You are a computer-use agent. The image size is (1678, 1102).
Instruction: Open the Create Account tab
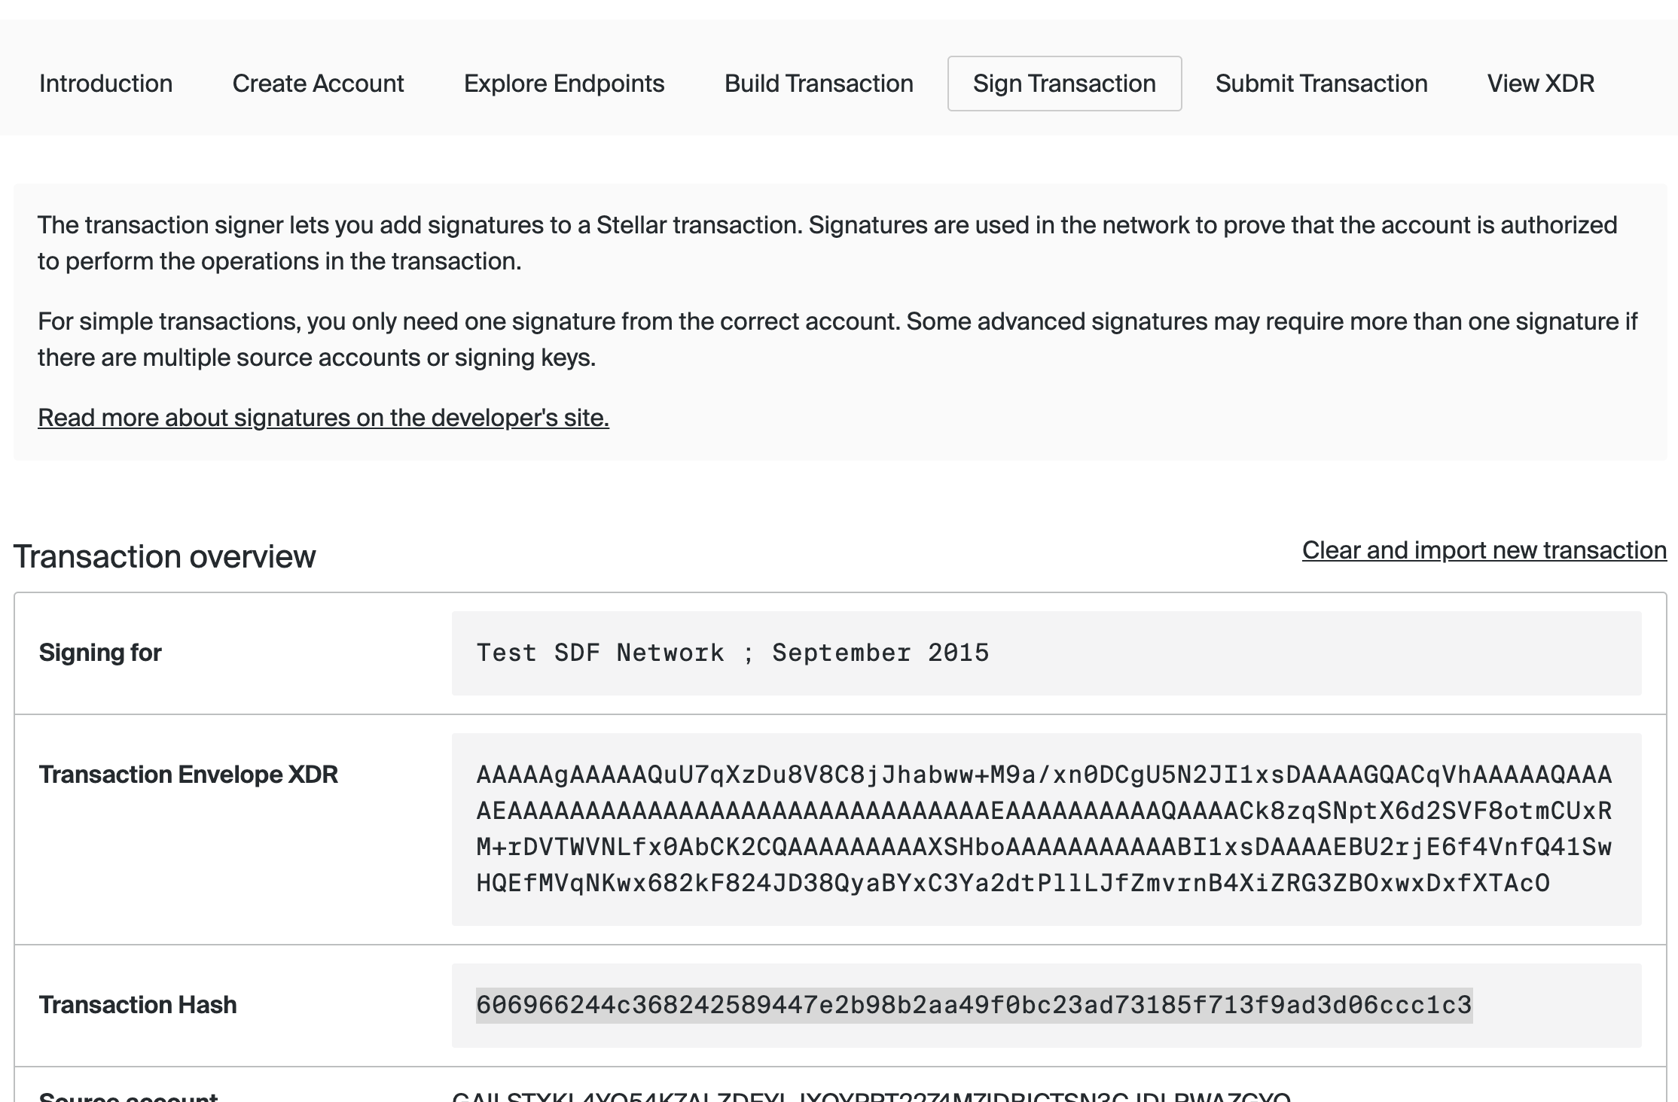coord(318,84)
